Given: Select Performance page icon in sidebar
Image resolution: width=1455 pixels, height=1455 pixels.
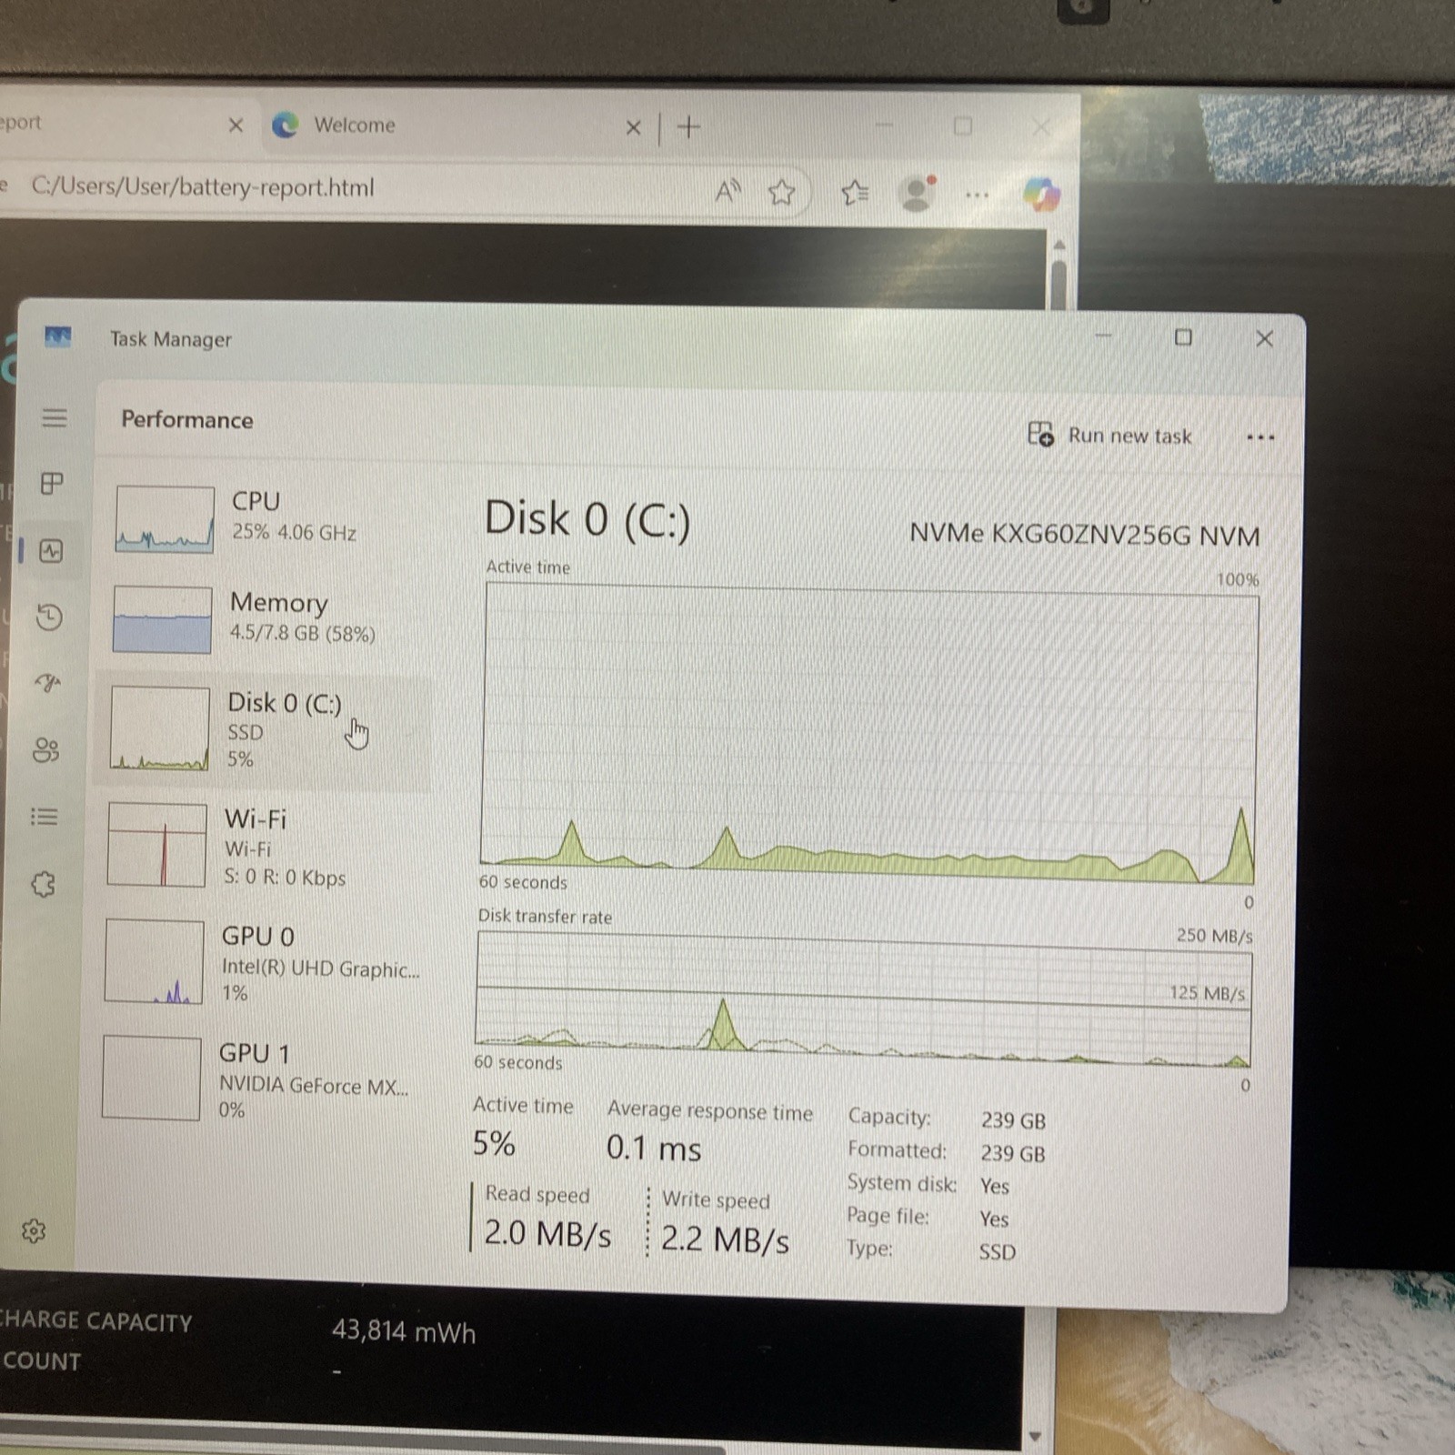Looking at the screenshot, I should (x=52, y=550).
